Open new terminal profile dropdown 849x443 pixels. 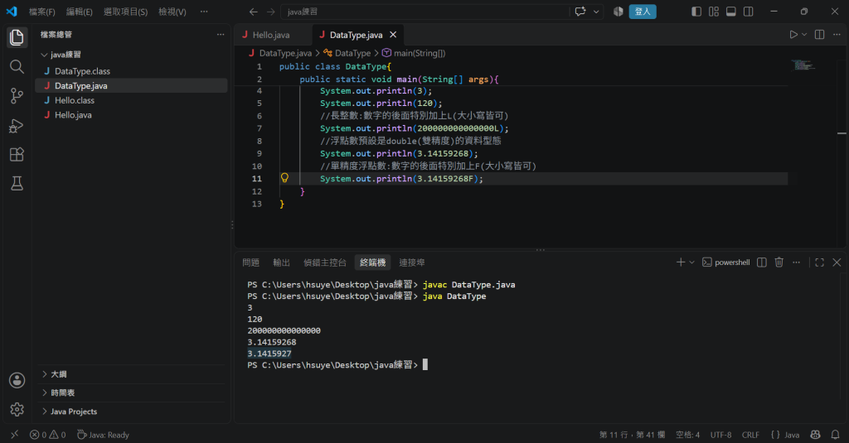pyautogui.click(x=691, y=262)
